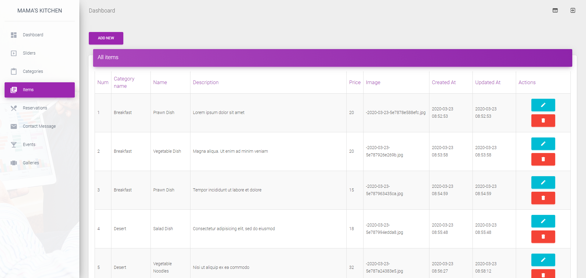Edit the Salad Dish item
The height and width of the screenshot is (278, 586).
click(x=543, y=221)
